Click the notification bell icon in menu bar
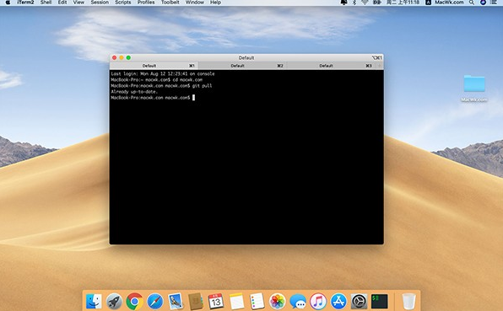This screenshot has width=503, height=311. (x=343, y=3)
